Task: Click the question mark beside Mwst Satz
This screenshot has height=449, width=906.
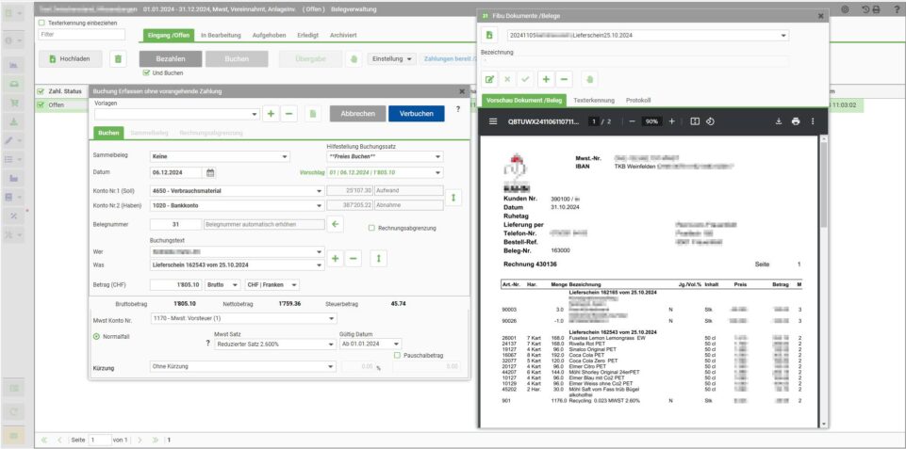Action: (208, 344)
